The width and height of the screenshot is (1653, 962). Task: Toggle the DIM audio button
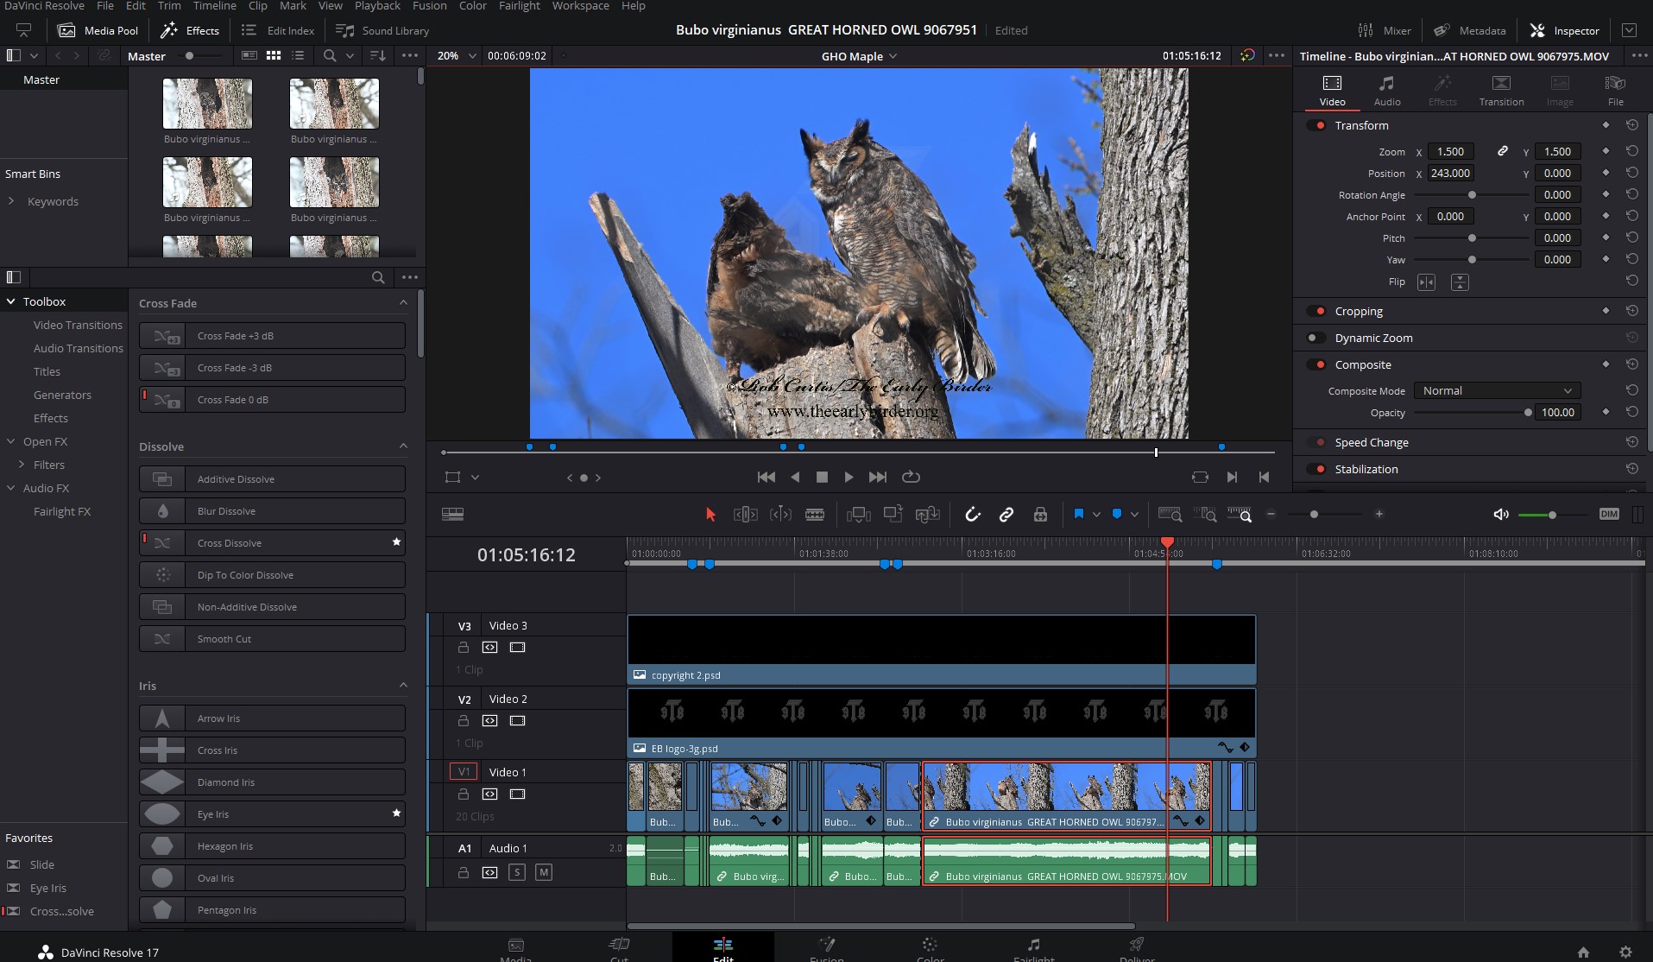coord(1609,514)
